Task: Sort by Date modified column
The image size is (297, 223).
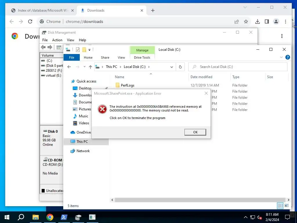Action: click(201, 77)
